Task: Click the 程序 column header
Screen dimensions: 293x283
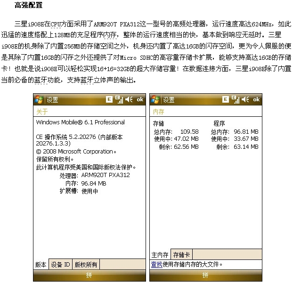Action: point(219,123)
